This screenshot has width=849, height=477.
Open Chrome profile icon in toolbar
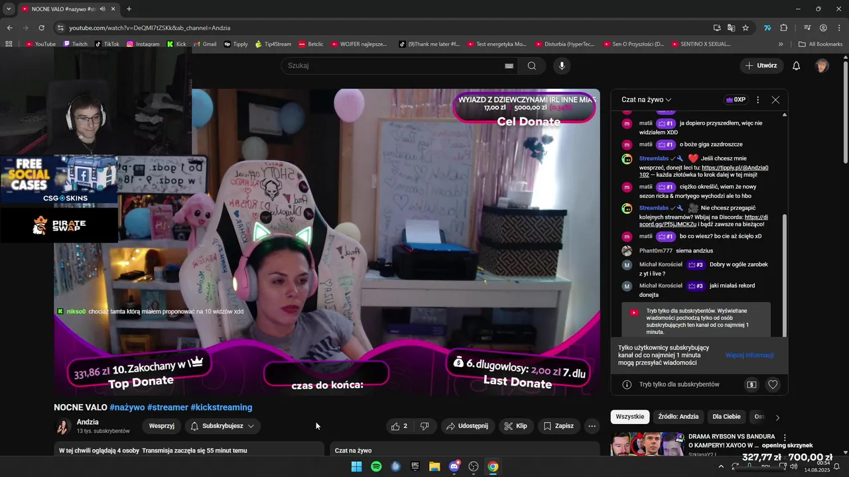[x=823, y=28]
